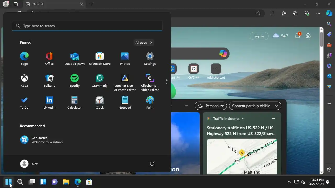Open Edge from pinned apps
Viewport: 335px width, 188px height.
[24, 59]
